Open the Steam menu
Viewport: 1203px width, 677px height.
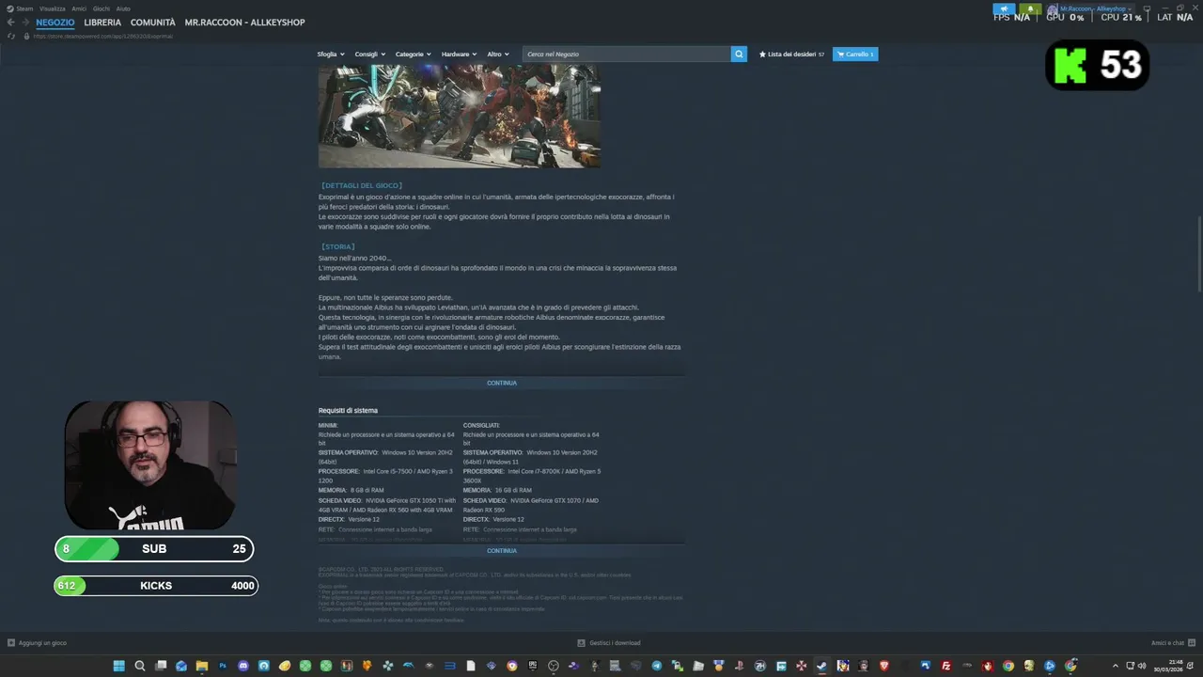pyautogui.click(x=21, y=8)
